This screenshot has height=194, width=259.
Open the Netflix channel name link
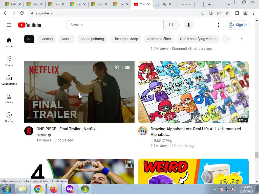(42, 135)
